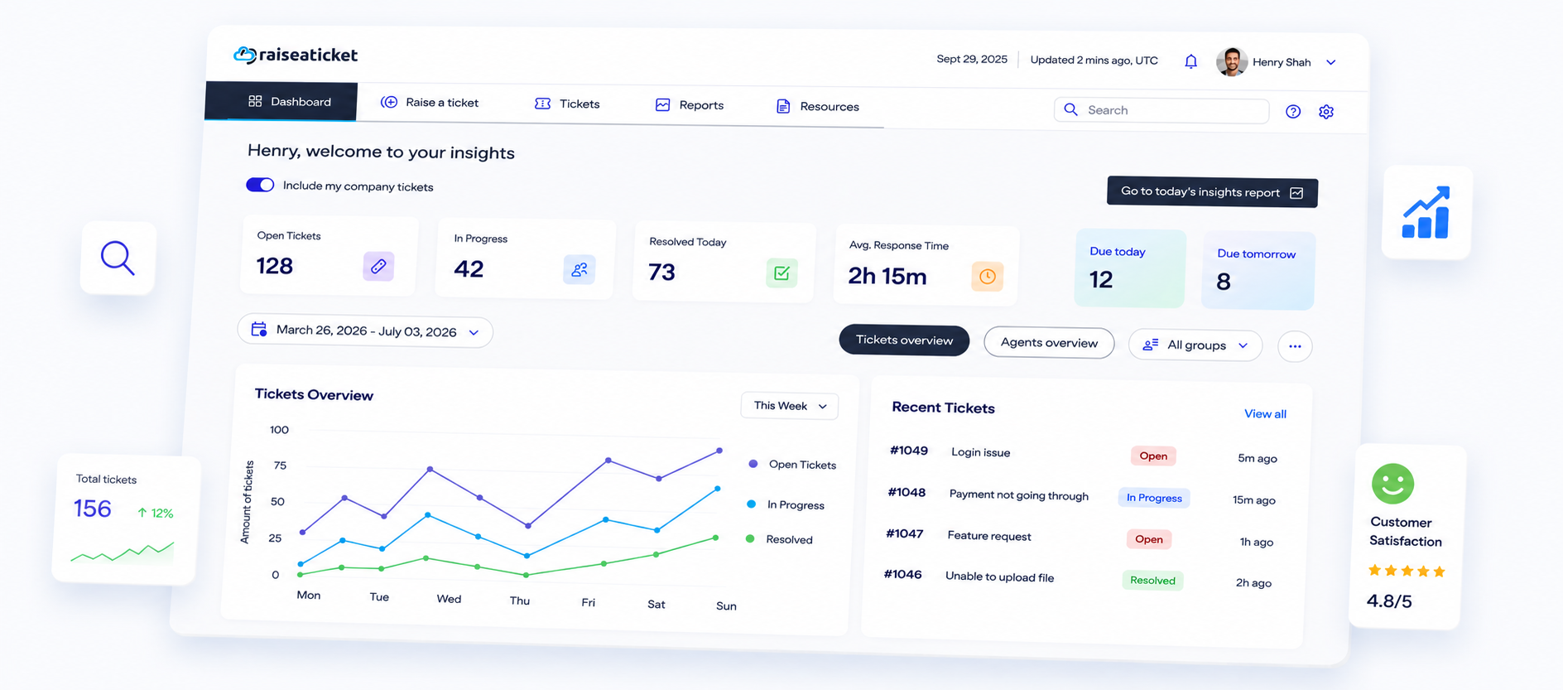The height and width of the screenshot is (690, 1563).
Task: Click the Open Tickets paperclip icon
Action: pyautogui.click(x=378, y=266)
